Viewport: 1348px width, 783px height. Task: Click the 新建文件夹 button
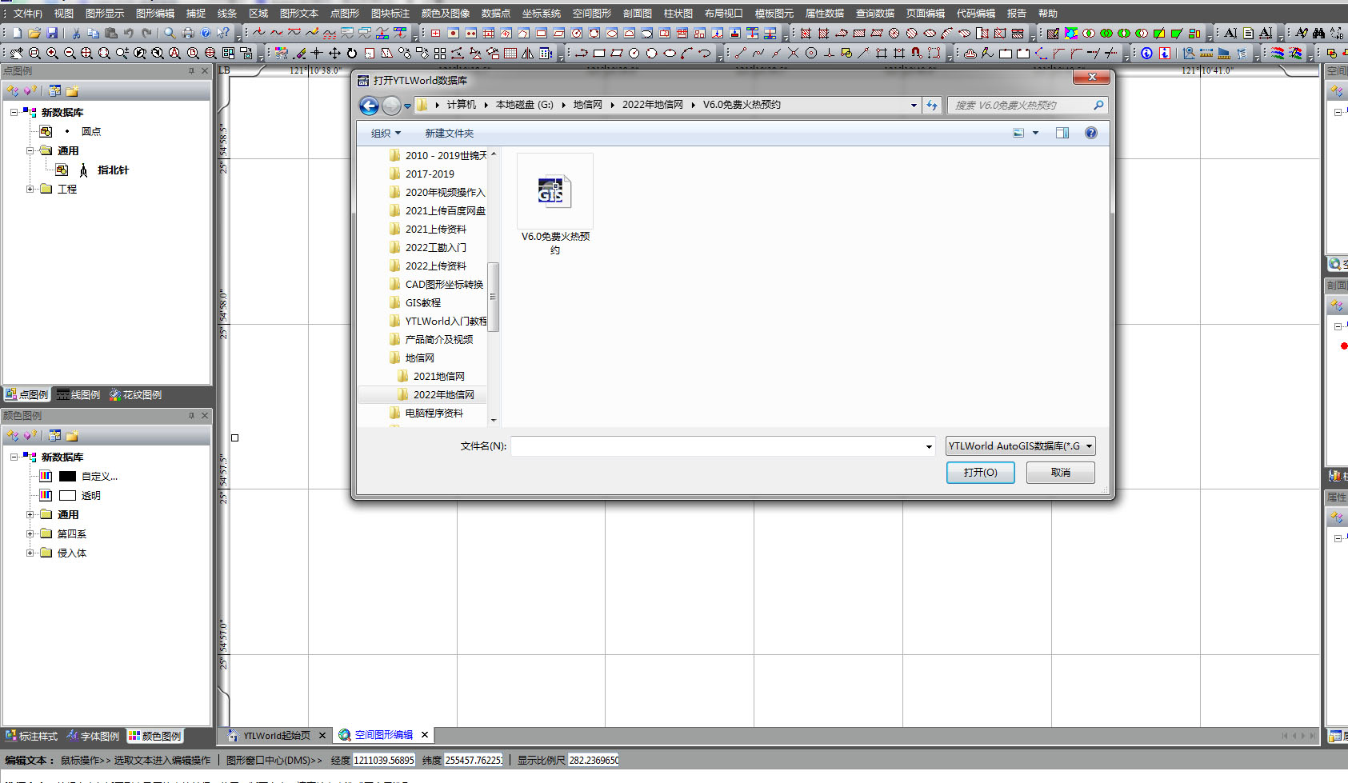(450, 134)
